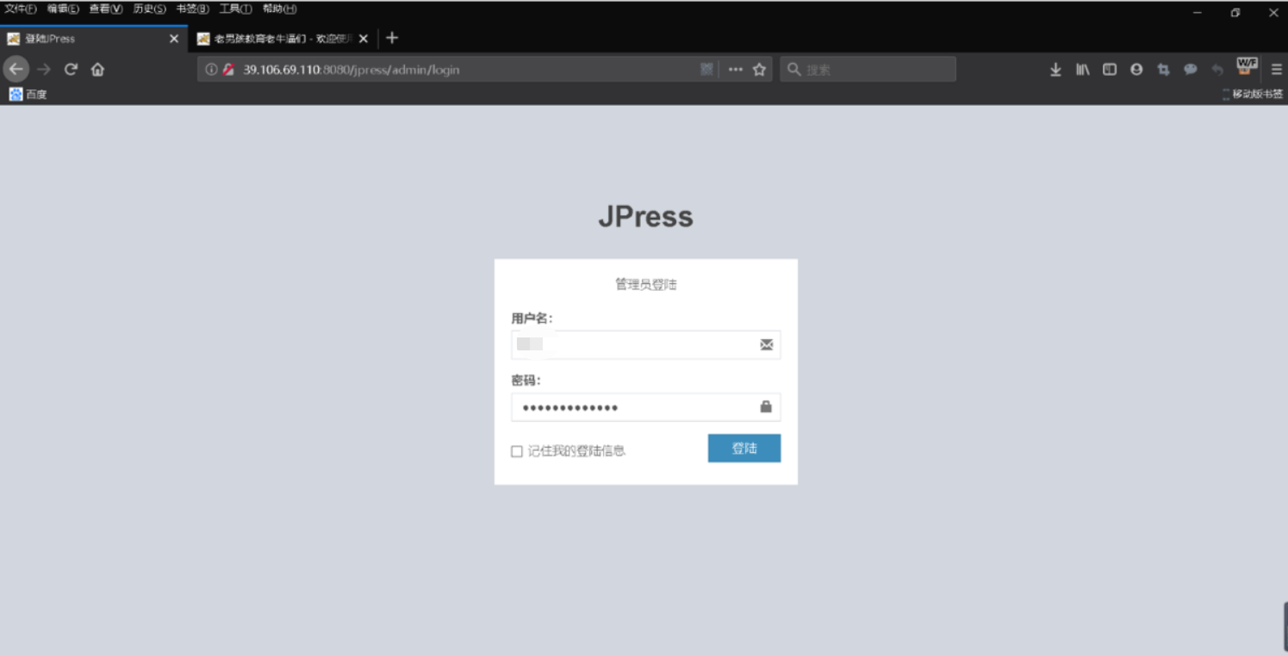This screenshot has width=1288, height=656.
Task: Show site information icon in the address bar
Action: click(211, 70)
